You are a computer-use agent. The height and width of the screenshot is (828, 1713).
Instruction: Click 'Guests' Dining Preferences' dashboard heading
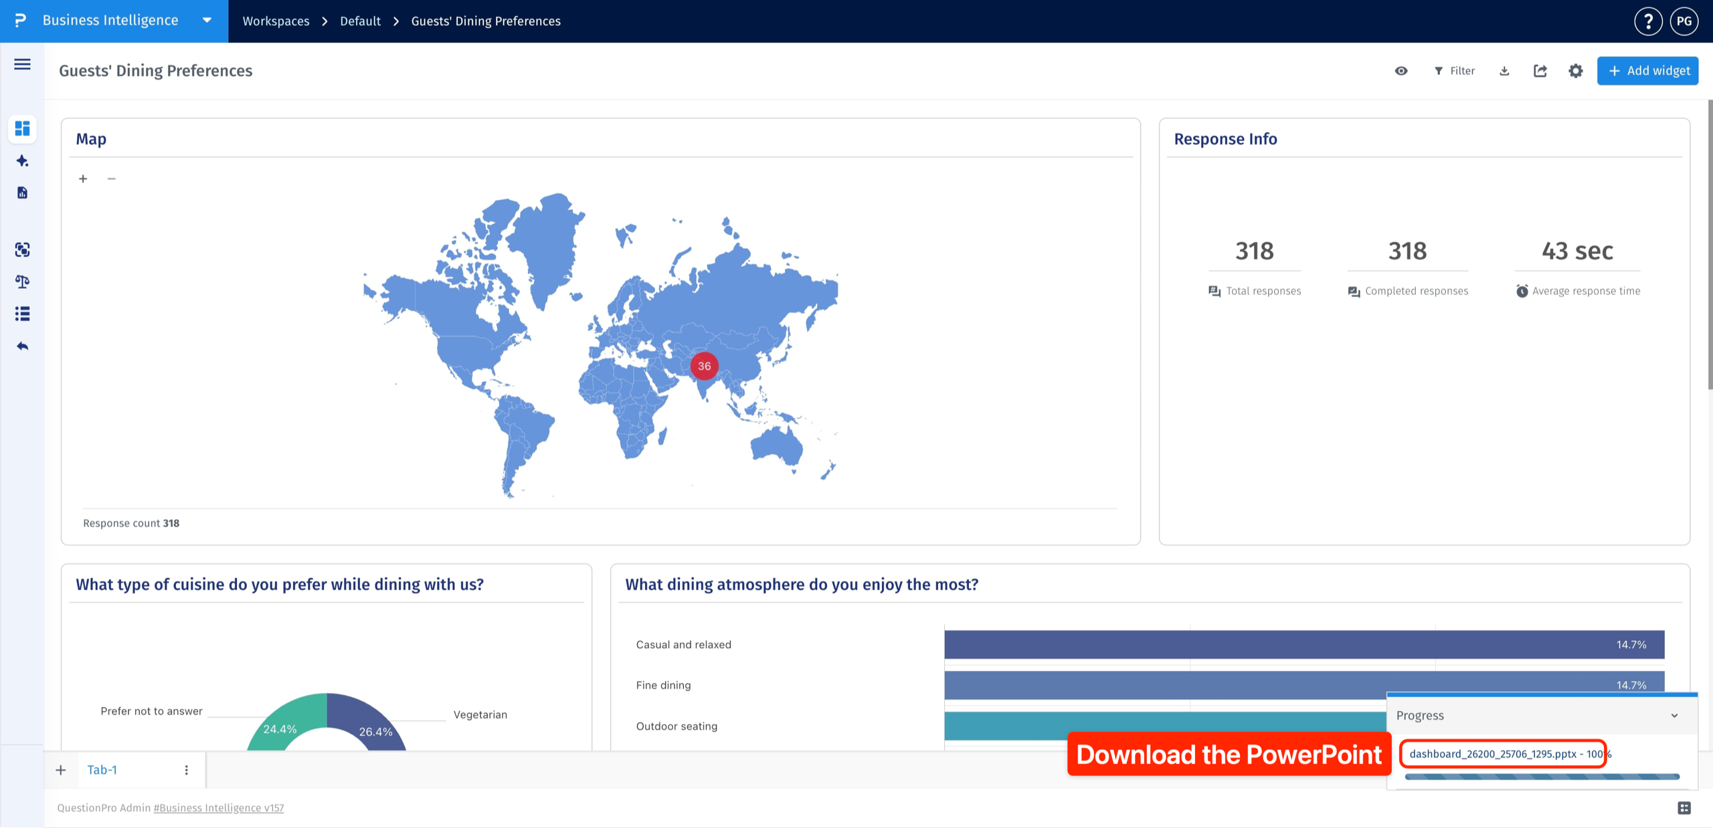(x=156, y=71)
